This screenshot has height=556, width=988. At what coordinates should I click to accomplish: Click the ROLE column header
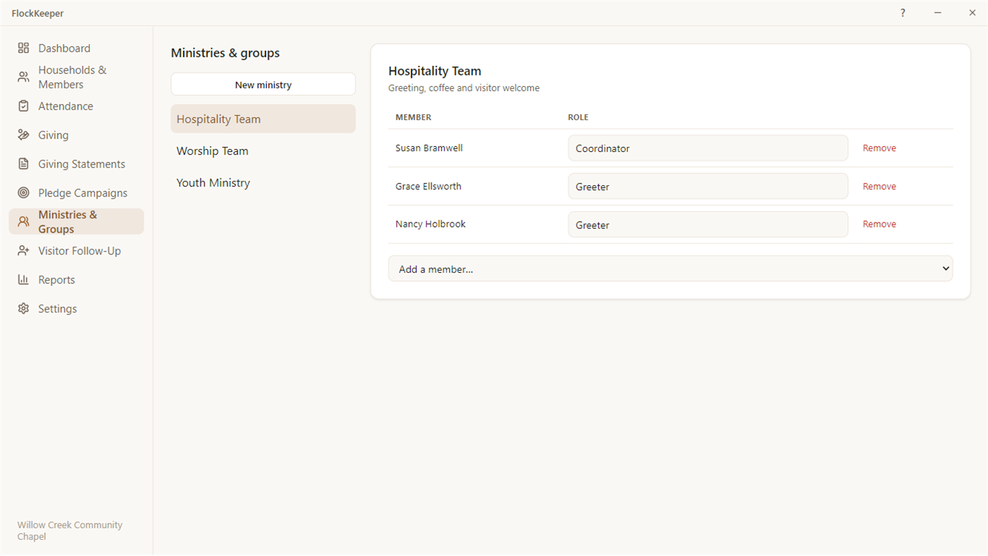tap(578, 117)
